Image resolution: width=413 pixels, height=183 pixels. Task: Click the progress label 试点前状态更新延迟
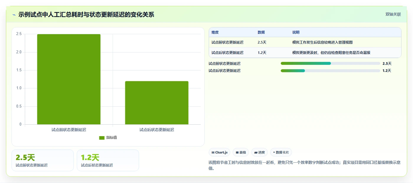(x=224, y=63)
